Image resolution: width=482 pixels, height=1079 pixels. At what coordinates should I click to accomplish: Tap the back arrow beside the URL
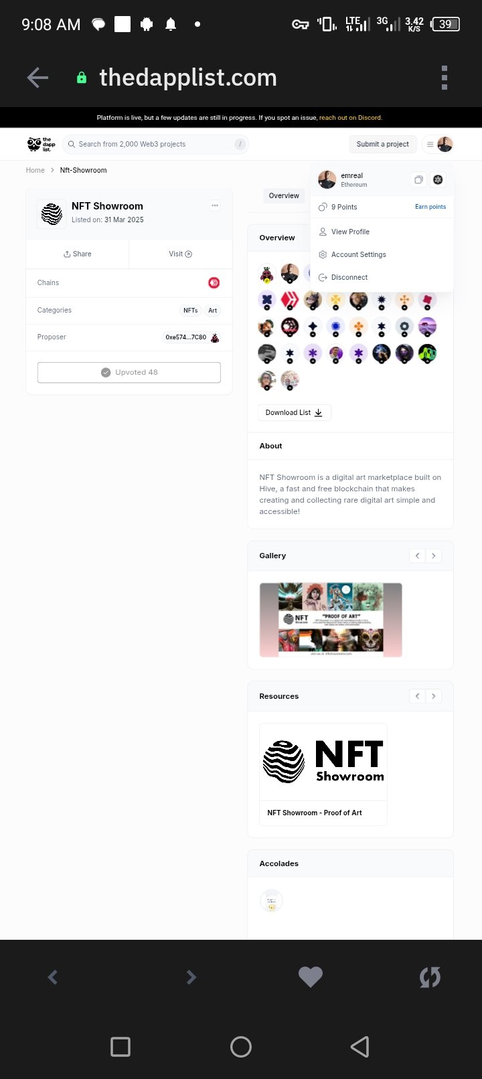[x=37, y=78]
